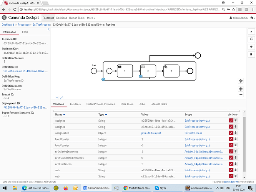Image resolution: width=256 pixels, height=192 pixels.
Task: Delete the assigneeList variable
Action: coord(235,133)
